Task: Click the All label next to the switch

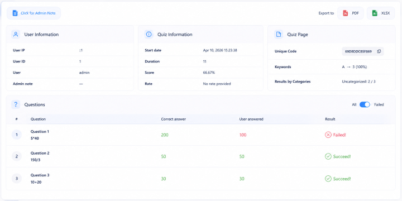Action: click(x=354, y=104)
